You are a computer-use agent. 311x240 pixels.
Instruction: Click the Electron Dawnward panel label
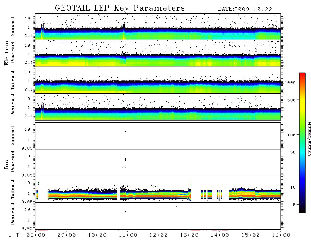[13, 105]
